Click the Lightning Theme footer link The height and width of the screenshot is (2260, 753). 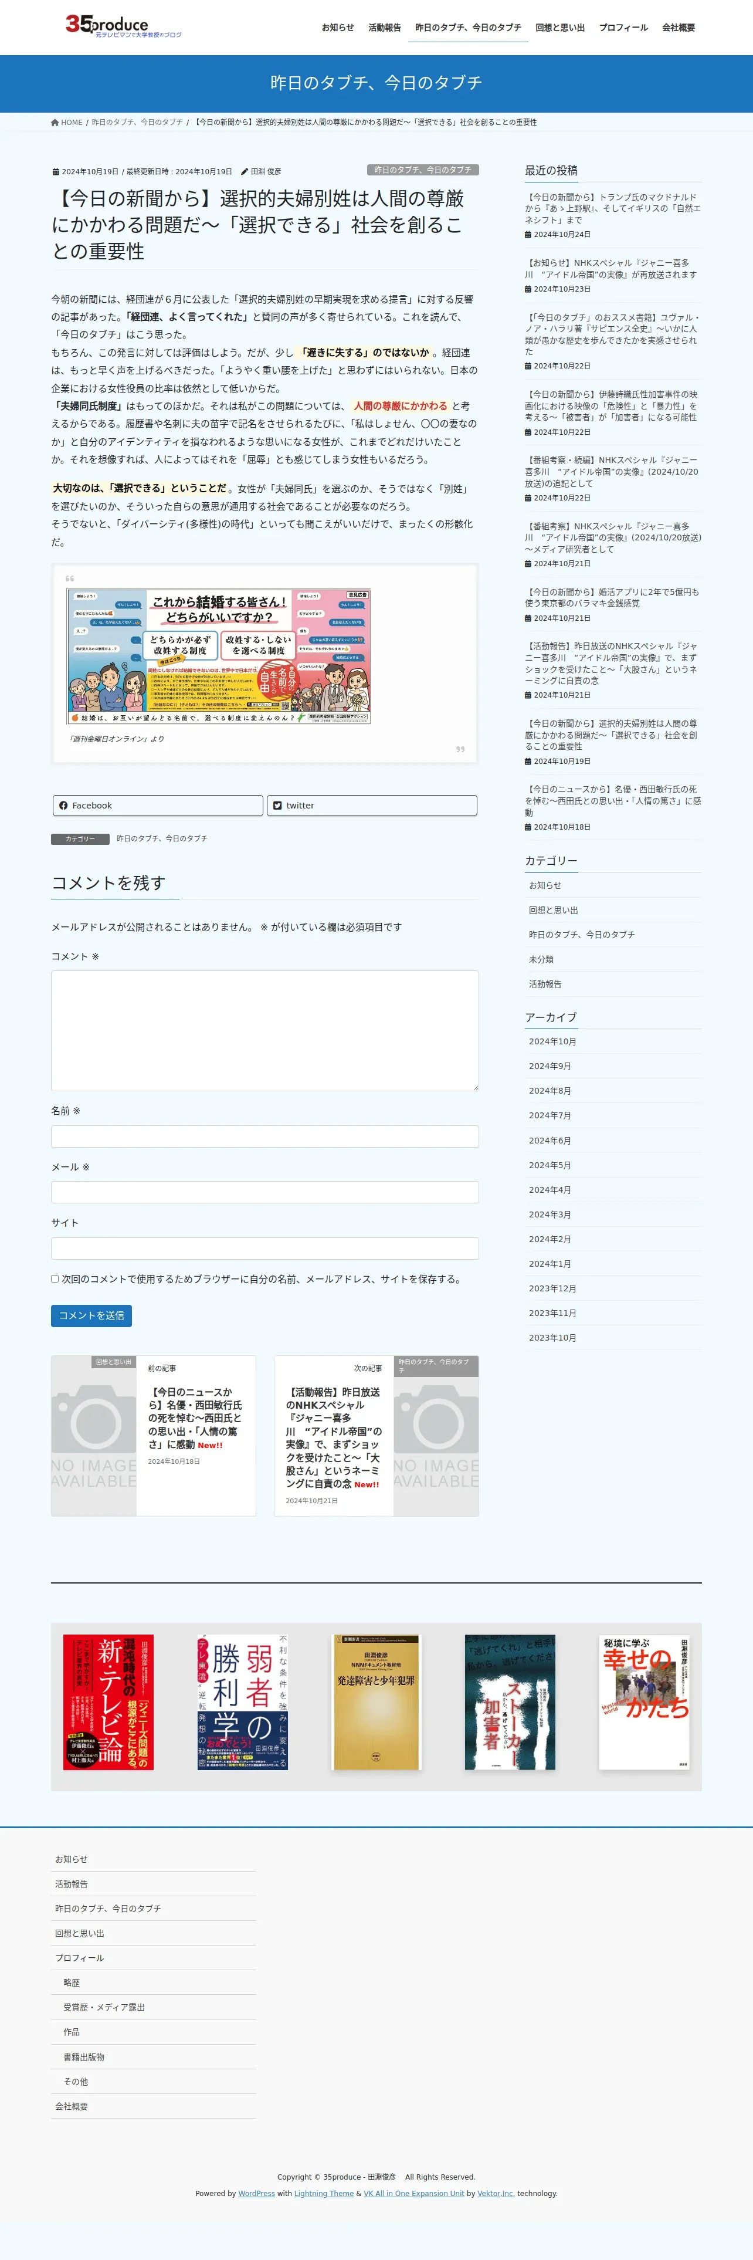click(324, 2193)
